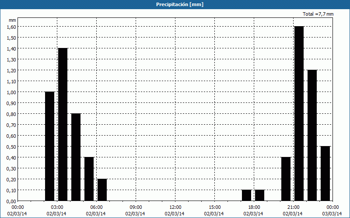Select the 1,00 y-axis label

tap(11, 92)
